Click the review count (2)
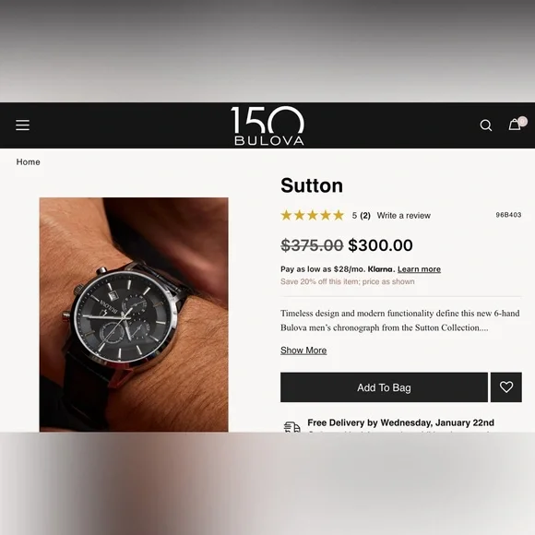The width and height of the screenshot is (535, 535). click(x=365, y=216)
